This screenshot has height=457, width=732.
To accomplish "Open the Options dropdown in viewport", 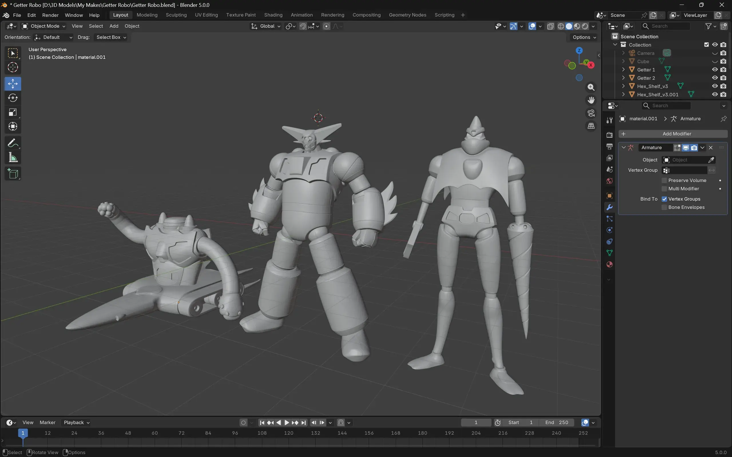I will pos(584,37).
